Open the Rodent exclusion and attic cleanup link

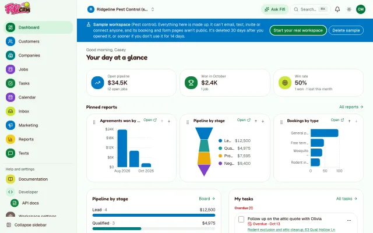(291, 230)
